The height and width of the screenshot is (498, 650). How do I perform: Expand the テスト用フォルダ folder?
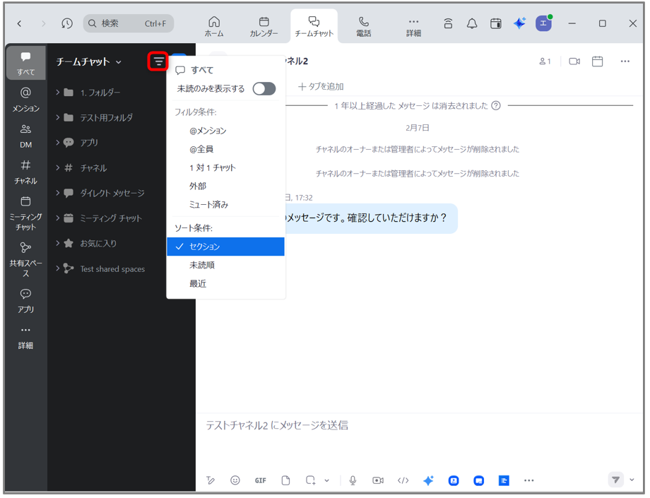coord(58,118)
